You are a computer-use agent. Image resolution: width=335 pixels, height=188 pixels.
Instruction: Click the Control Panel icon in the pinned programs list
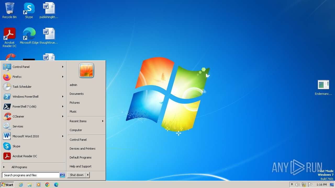point(7,67)
